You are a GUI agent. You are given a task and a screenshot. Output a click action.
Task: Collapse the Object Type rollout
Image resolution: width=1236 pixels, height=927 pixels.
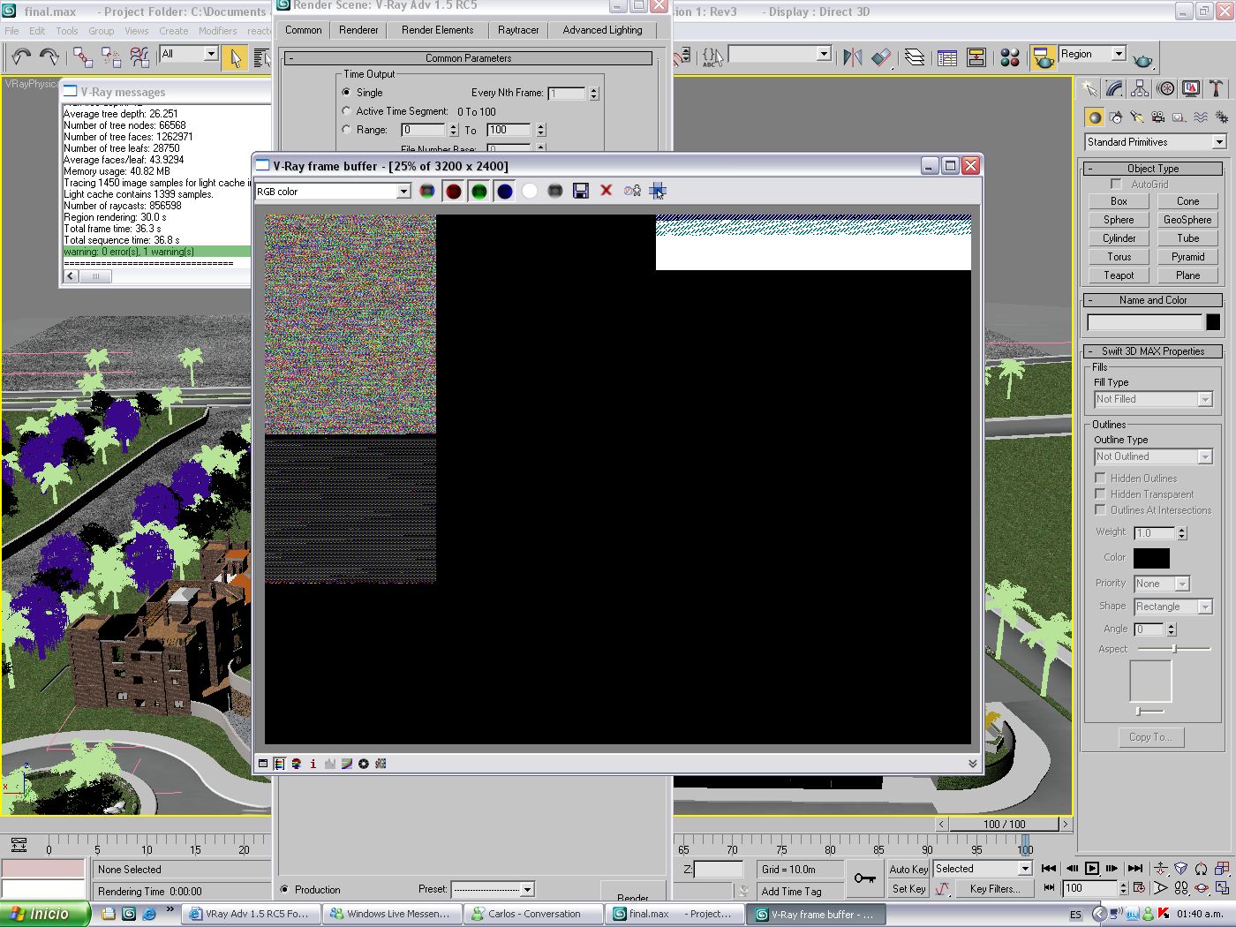click(x=1153, y=169)
